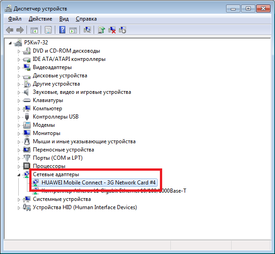Scan for hardware changes toolbar icon
Viewport: 275px width, 254px height.
point(87,30)
